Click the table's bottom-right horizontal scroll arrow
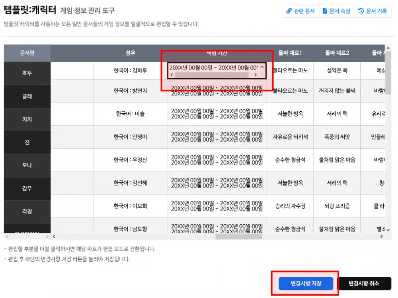This screenshot has height=298, width=398. tap(382, 237)
